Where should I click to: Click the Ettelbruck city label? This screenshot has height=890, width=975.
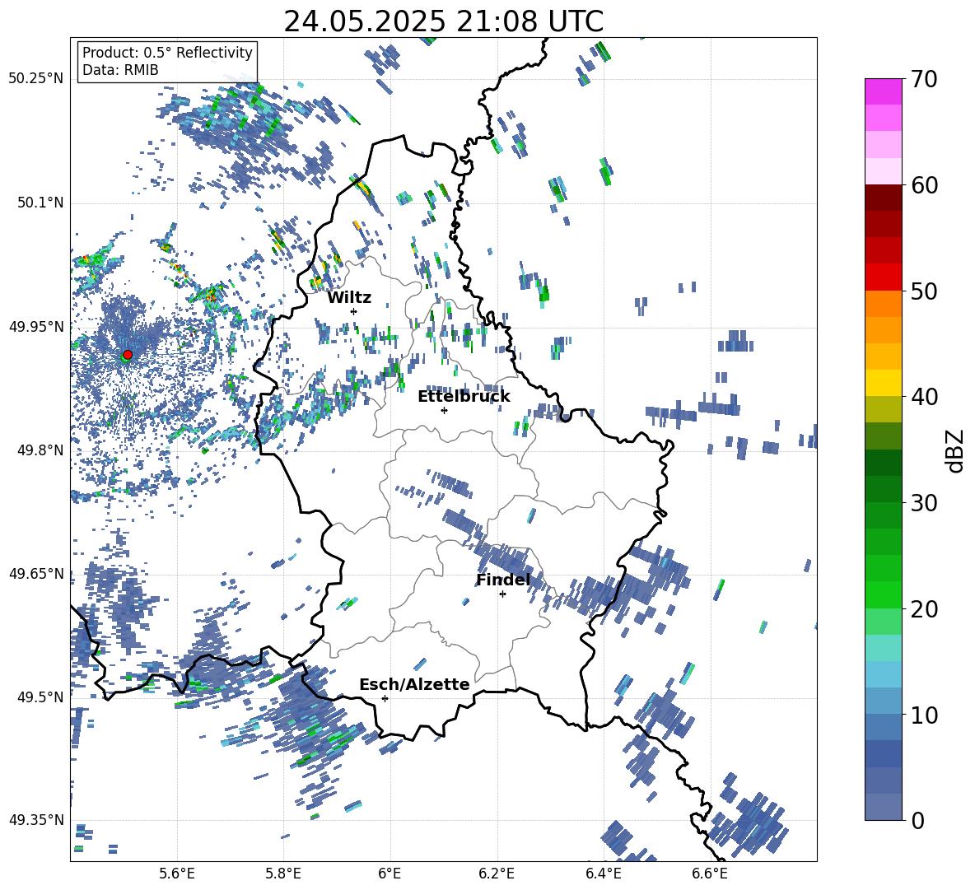coord(464,397)
